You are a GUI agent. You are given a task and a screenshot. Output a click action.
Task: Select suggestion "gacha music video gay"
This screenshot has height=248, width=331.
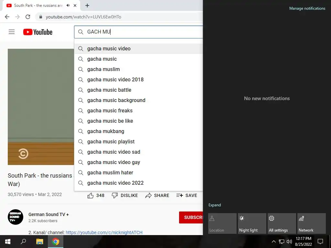point(138,162)
